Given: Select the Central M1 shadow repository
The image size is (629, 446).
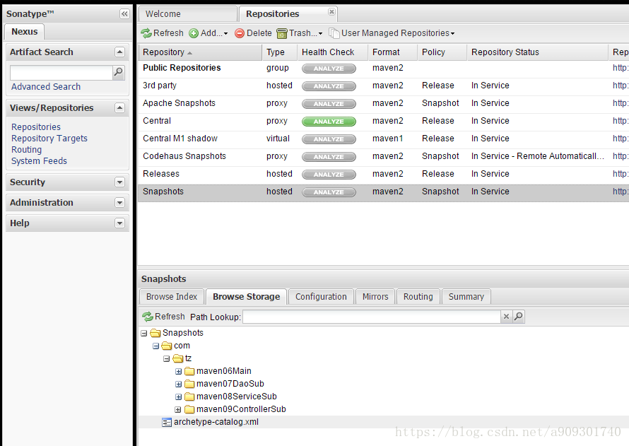Looking at the screenshot, I should coord(383,139).
